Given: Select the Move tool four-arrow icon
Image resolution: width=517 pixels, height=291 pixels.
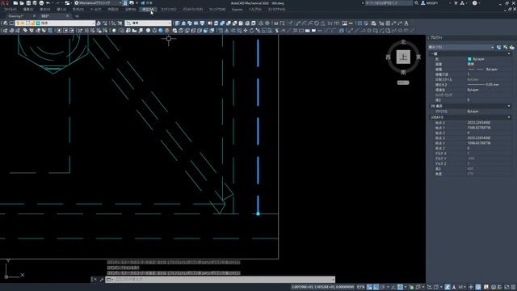Looking at the screenshot, I should pyautogui.click(x=246, y=31).
